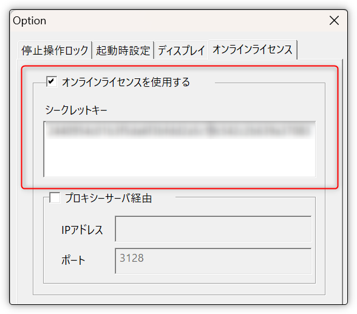Click the プロキシサーバ経由 label text
Viewport: 357px width, 314px height.
[x=108, y=198]
